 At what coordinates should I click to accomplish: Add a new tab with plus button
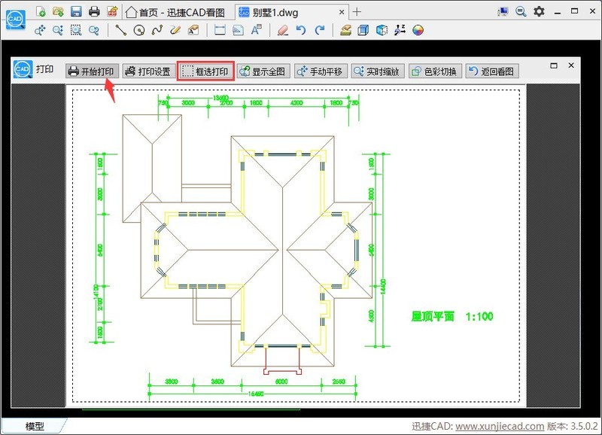click(357, 11)
